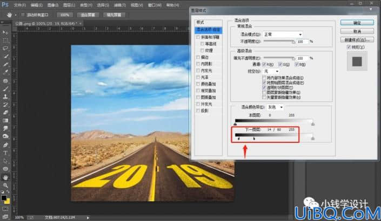Viewport: 381px width, 221px height.
Task: Select the Lasso tool
Action: pos(5,48)
